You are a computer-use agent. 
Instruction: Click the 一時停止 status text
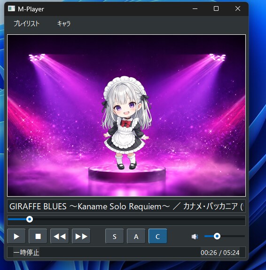(26, 253)
